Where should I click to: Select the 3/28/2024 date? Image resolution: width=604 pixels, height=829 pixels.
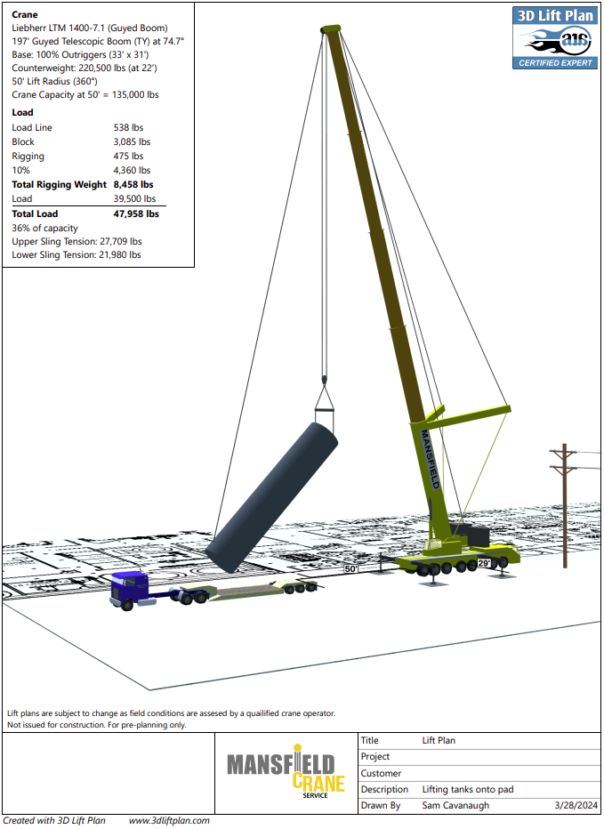576,806
